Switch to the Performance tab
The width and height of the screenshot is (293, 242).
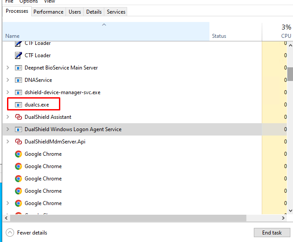click(x=48, y=12)
